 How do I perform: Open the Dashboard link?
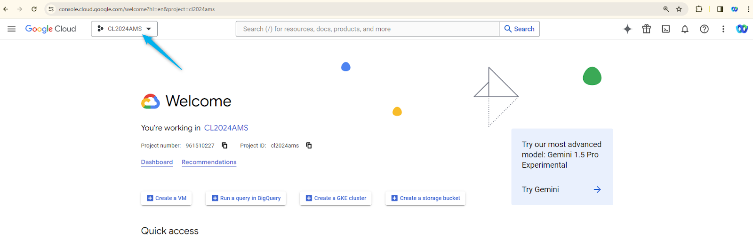[x=157, y=162]
